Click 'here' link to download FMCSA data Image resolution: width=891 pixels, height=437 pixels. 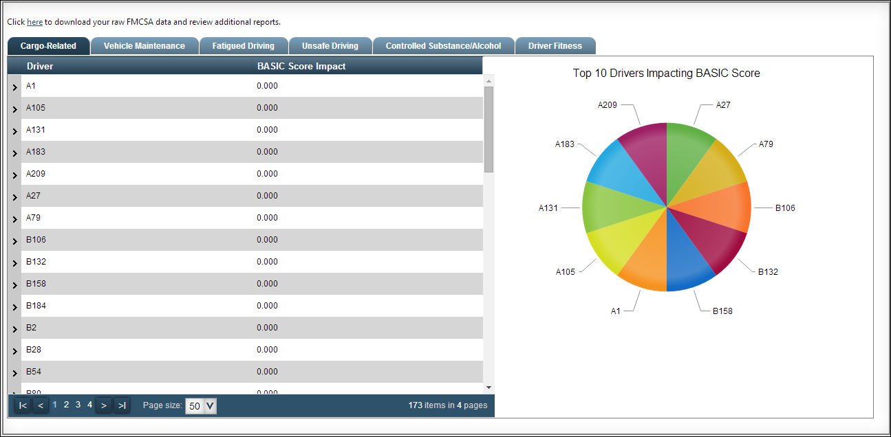[x=34, y=22]
